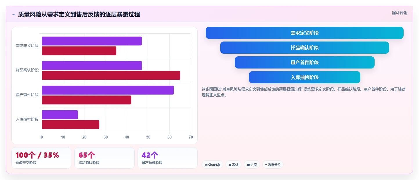
Task: Click the Chart.js tag chip
Action: (x=212, y=165)
